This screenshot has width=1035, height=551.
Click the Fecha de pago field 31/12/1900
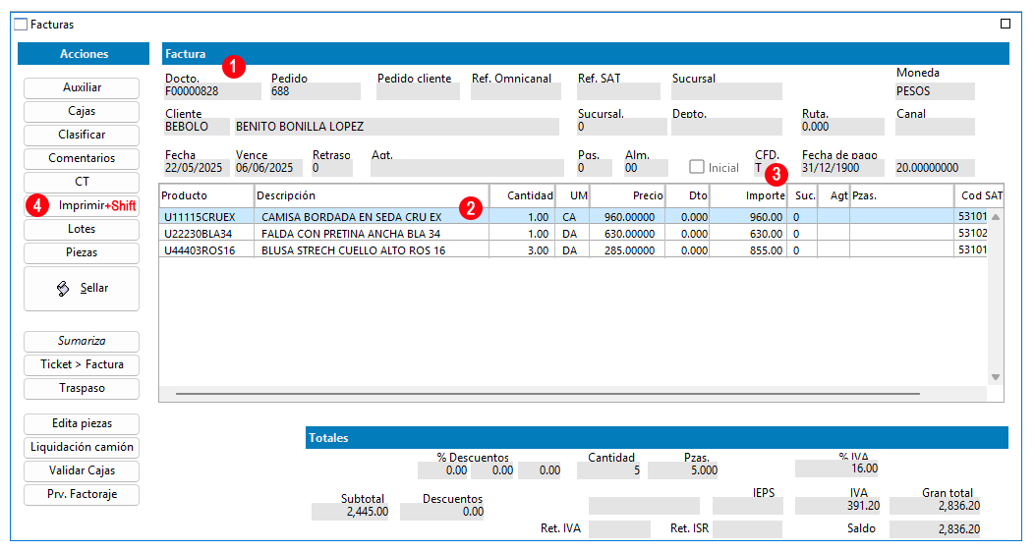(x=842, y=168)
